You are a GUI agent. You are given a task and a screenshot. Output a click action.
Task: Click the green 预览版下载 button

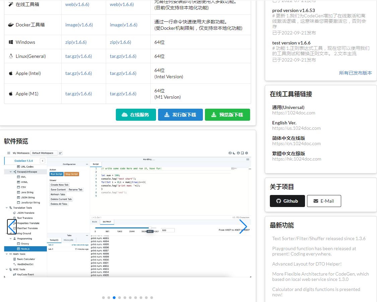(x=227, y=115)
